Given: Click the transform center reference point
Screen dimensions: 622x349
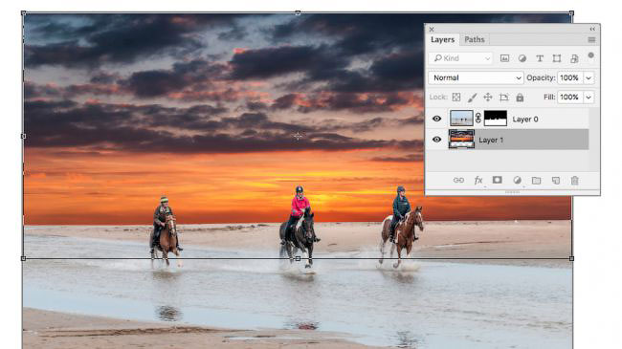Looking at the screenshot, I should (298, 136).
